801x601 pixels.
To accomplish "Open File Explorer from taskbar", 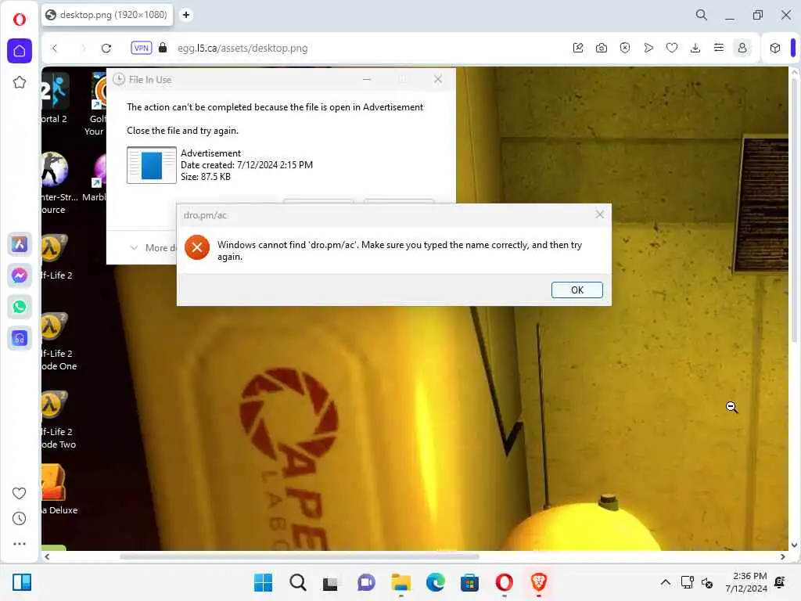I will coord(401,582).
